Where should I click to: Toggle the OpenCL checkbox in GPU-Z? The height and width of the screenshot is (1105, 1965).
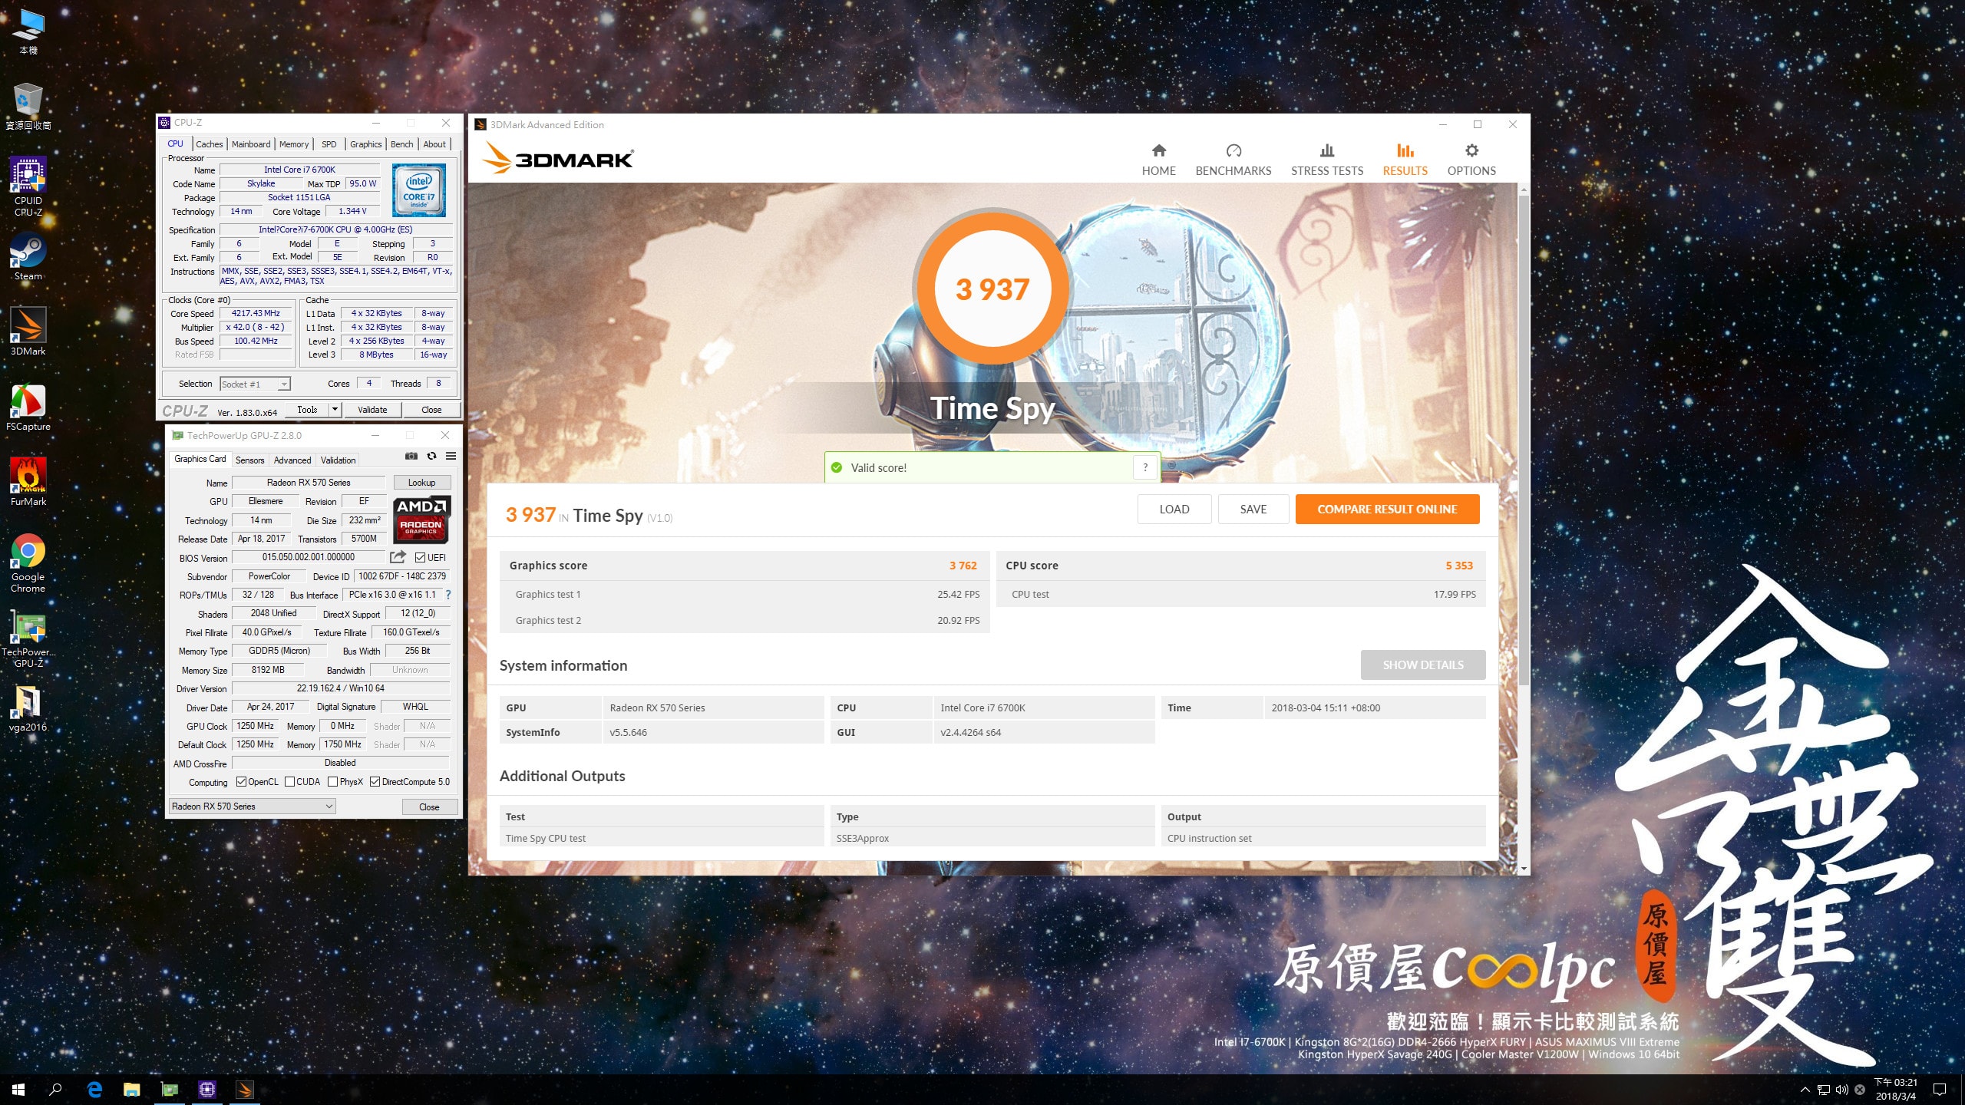[x=241, y=782]
